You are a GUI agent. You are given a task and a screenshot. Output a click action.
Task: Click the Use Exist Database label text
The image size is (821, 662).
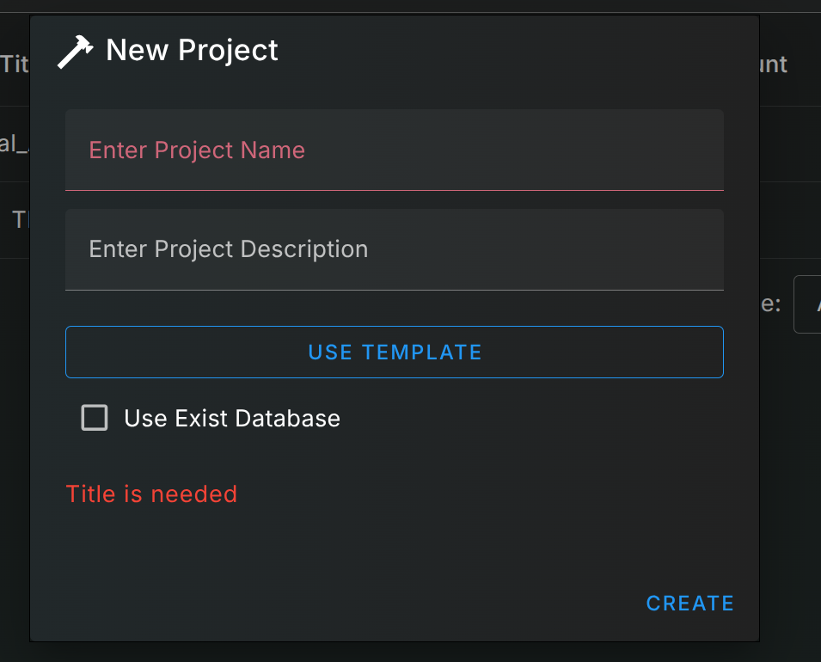pos(232,419)
